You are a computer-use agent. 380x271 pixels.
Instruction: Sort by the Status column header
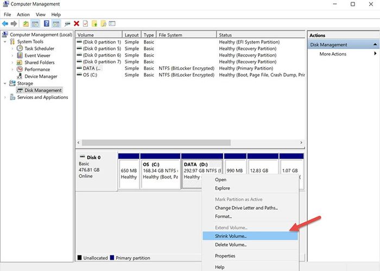(261, 35)
